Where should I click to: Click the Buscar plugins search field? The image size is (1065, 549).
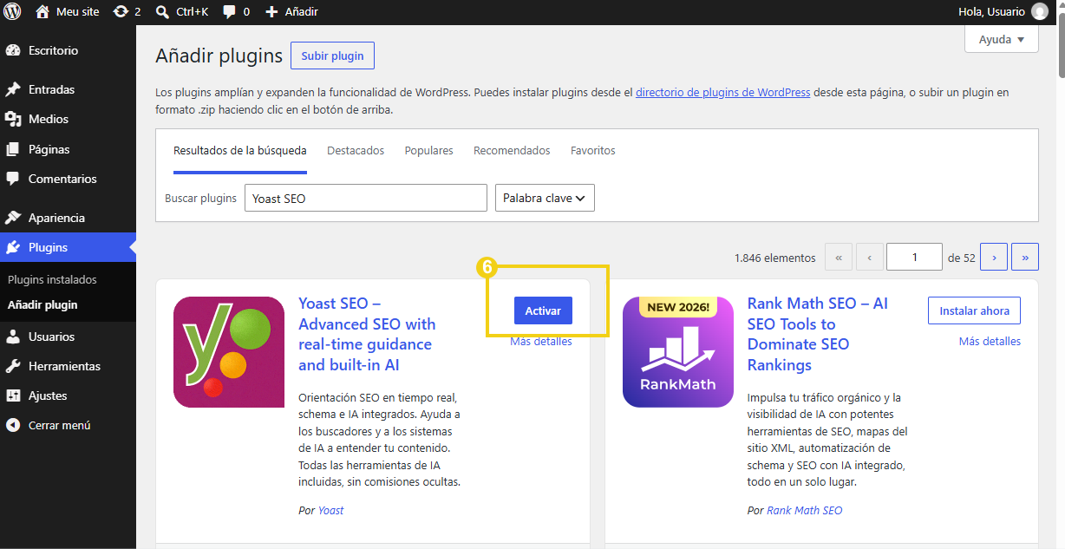coord(366,198)
